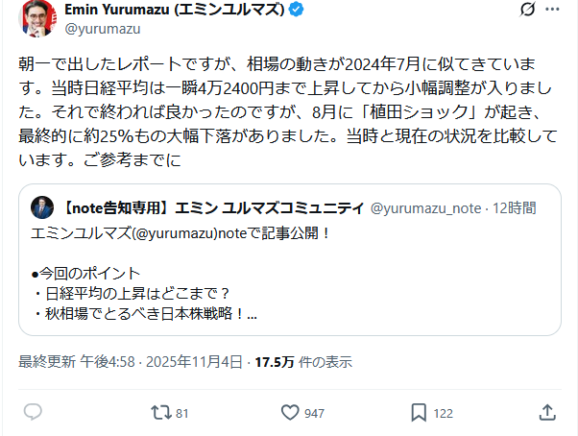Like the post with the heart
578x436 pixels.
pos(291,412)
